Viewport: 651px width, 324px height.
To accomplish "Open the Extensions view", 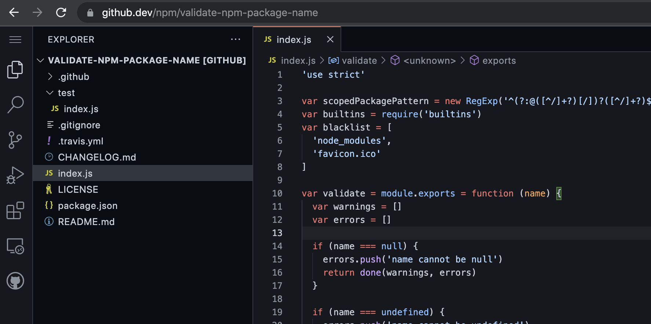I will tap(15, 210).
